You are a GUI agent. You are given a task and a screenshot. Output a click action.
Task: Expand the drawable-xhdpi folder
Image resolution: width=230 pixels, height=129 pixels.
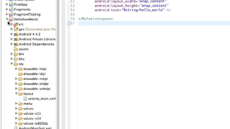click(x=16, y=83)
